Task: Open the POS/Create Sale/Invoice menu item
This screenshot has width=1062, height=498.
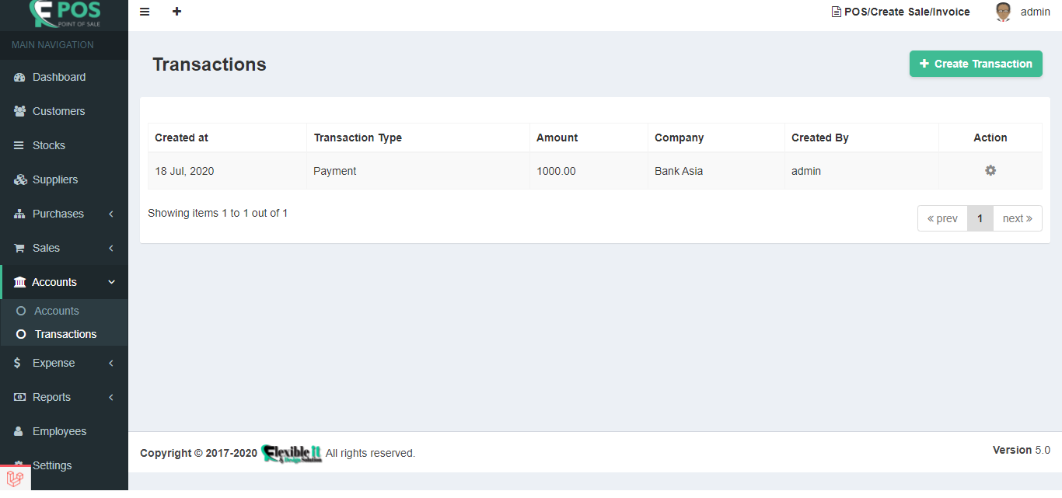Action: [900, 11]
